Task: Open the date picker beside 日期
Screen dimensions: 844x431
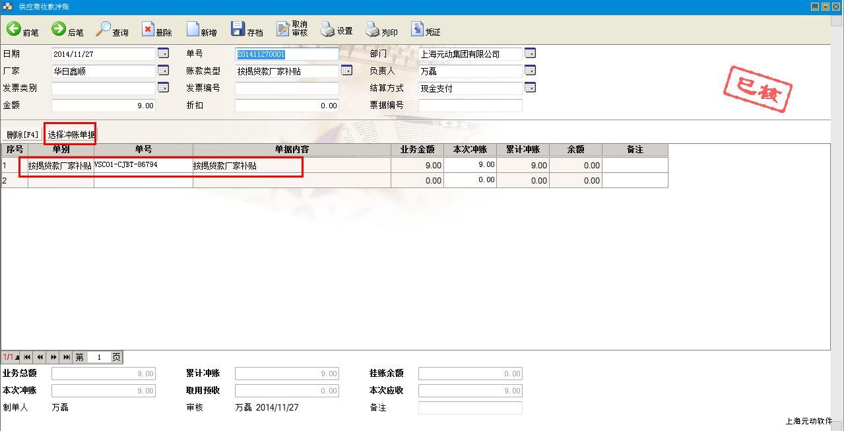Action: tap(163, 53)
